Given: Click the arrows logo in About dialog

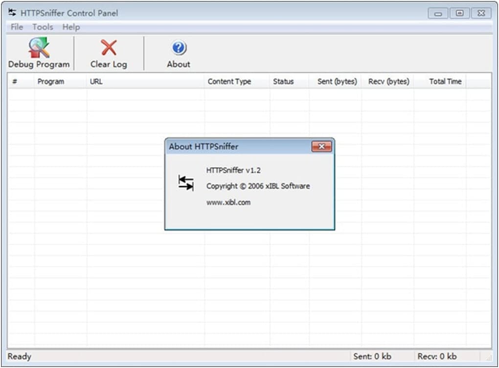Looking at the screenshot, I should coord(186,183).
